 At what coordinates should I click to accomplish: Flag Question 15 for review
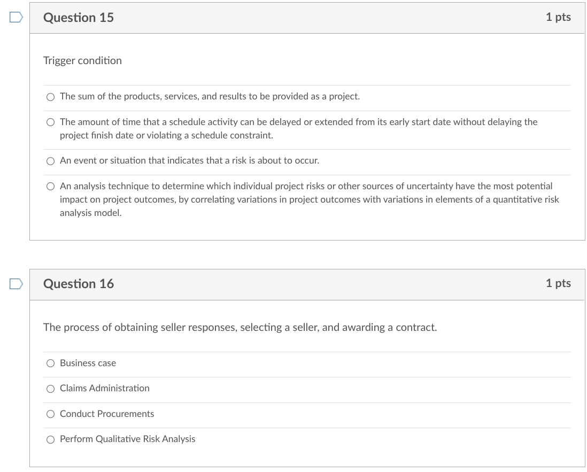pyautogui.click(x=16, y=18)
